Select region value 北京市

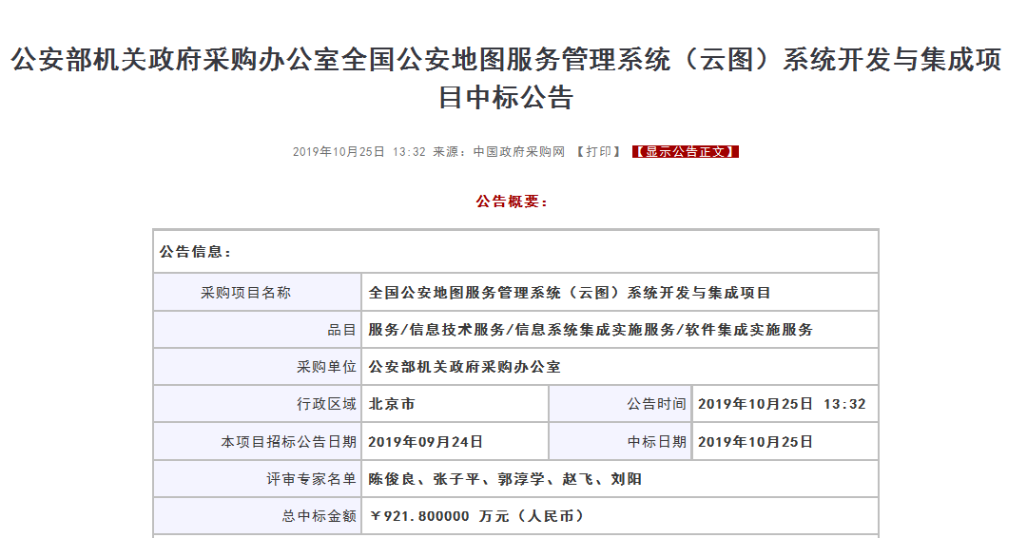point(392,405)
